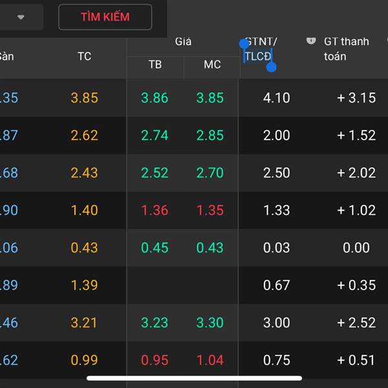This screenshot has width=388, height=388.
Task: Click the green MC value 3.85
Action: (210, 98)
